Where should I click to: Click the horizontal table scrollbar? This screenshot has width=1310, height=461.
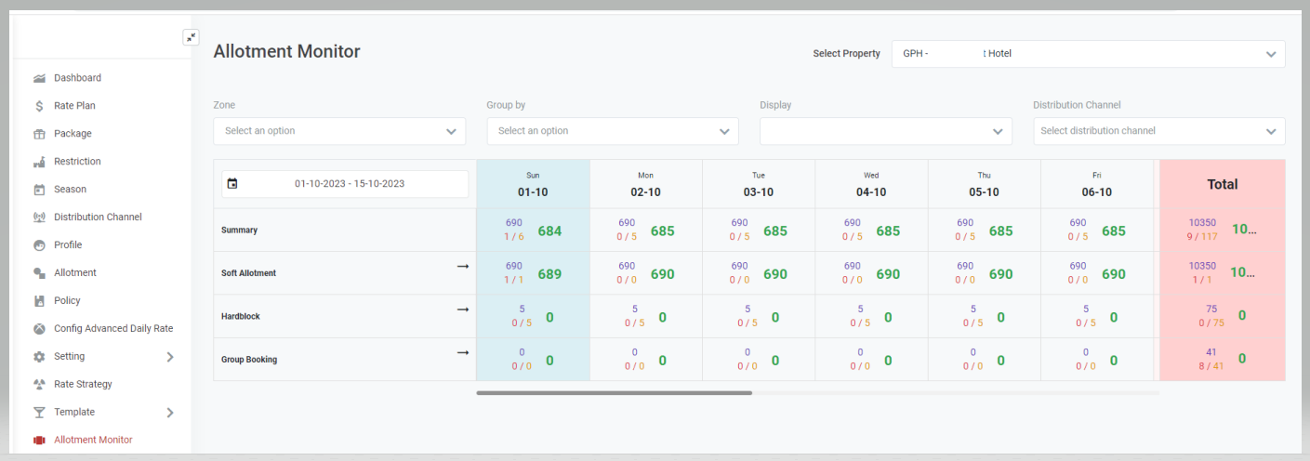pyautogui.click(x=614, y=393)
